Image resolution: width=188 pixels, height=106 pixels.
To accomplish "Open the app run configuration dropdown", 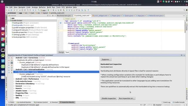I will (x=44, y=10).
